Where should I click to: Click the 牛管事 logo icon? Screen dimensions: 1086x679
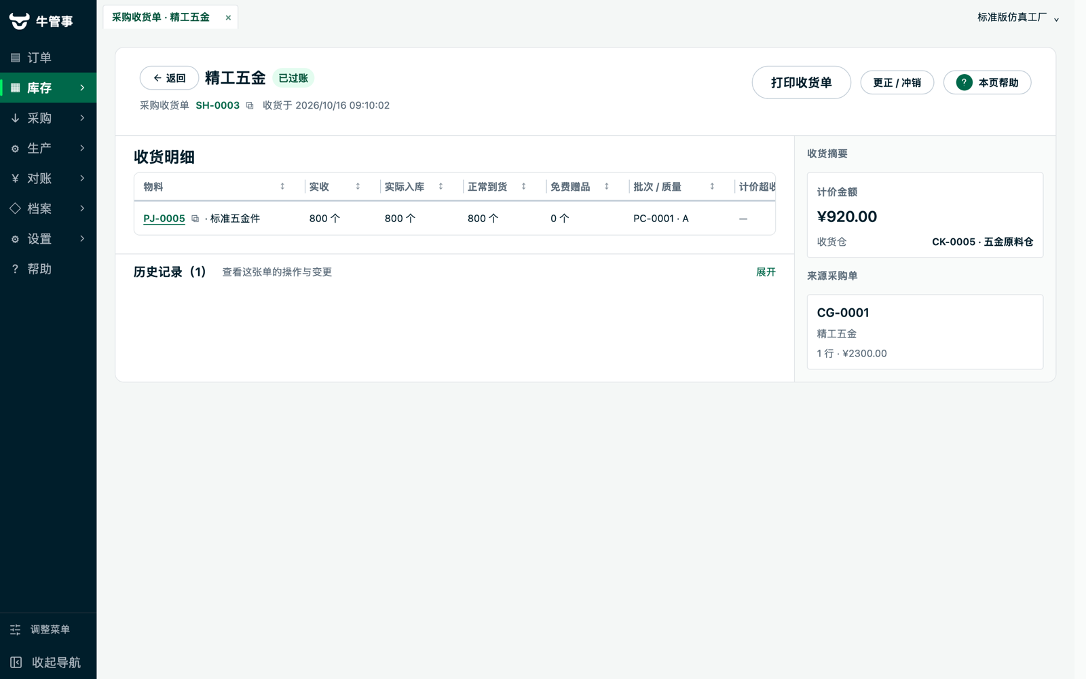click(19, 21)
